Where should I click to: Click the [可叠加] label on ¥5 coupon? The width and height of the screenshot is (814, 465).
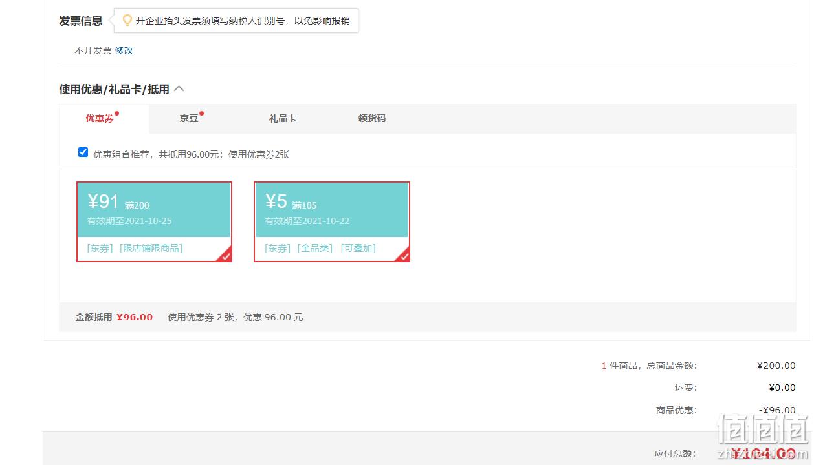pos(358,248)
